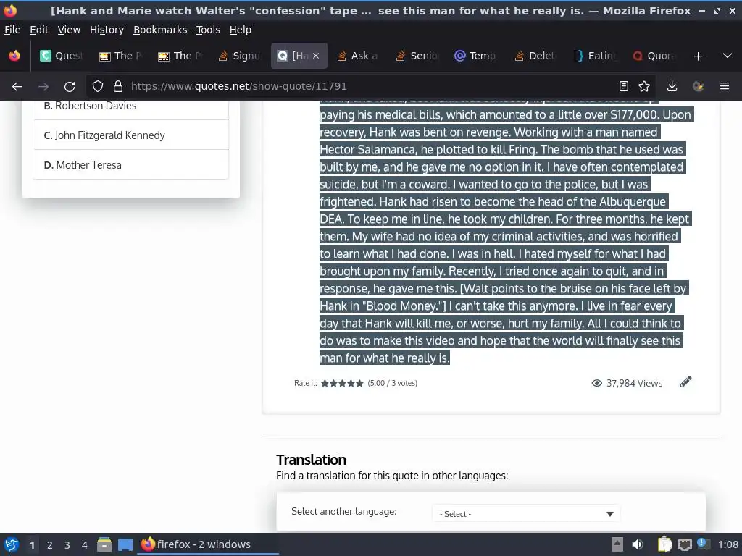
Task: Choose answer D. Mother Teresa
Action: coord(130,165)
